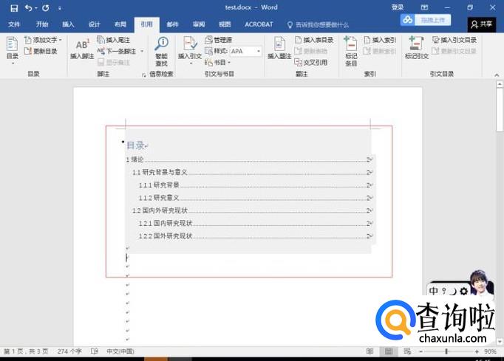Image resolution: width=504 pixels, height=361 pixels.
Task: Switch to the 审阅 ribbon tab
Action: tap(199, 24)
